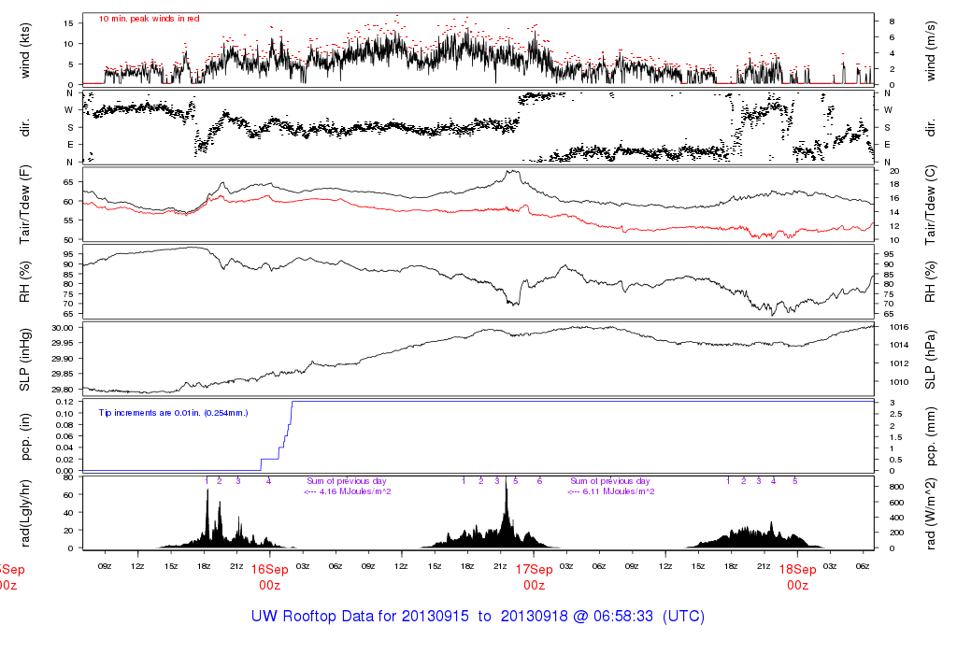Image resolution: width=957 pixels, height=654 pixels.
Task: Click the '29.90' pressure tick label
Action: click(64, 359)
